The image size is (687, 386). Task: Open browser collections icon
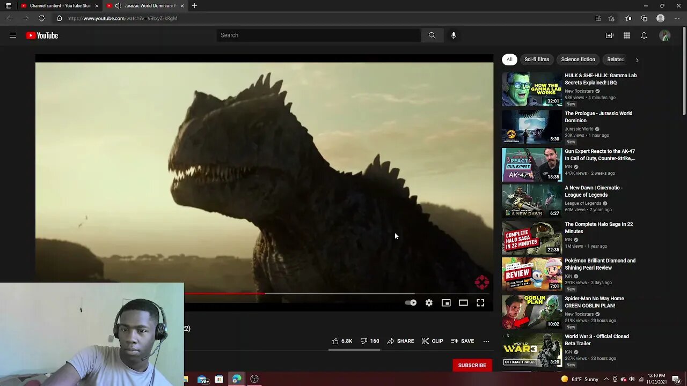point(644,18)
